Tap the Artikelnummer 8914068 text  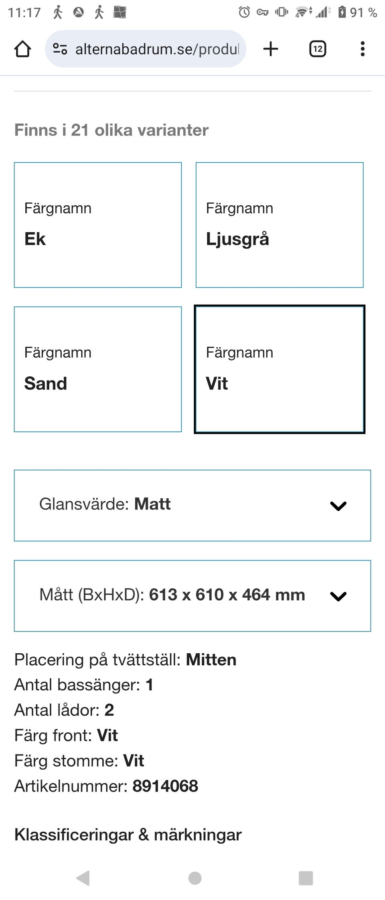pos(106,786)
